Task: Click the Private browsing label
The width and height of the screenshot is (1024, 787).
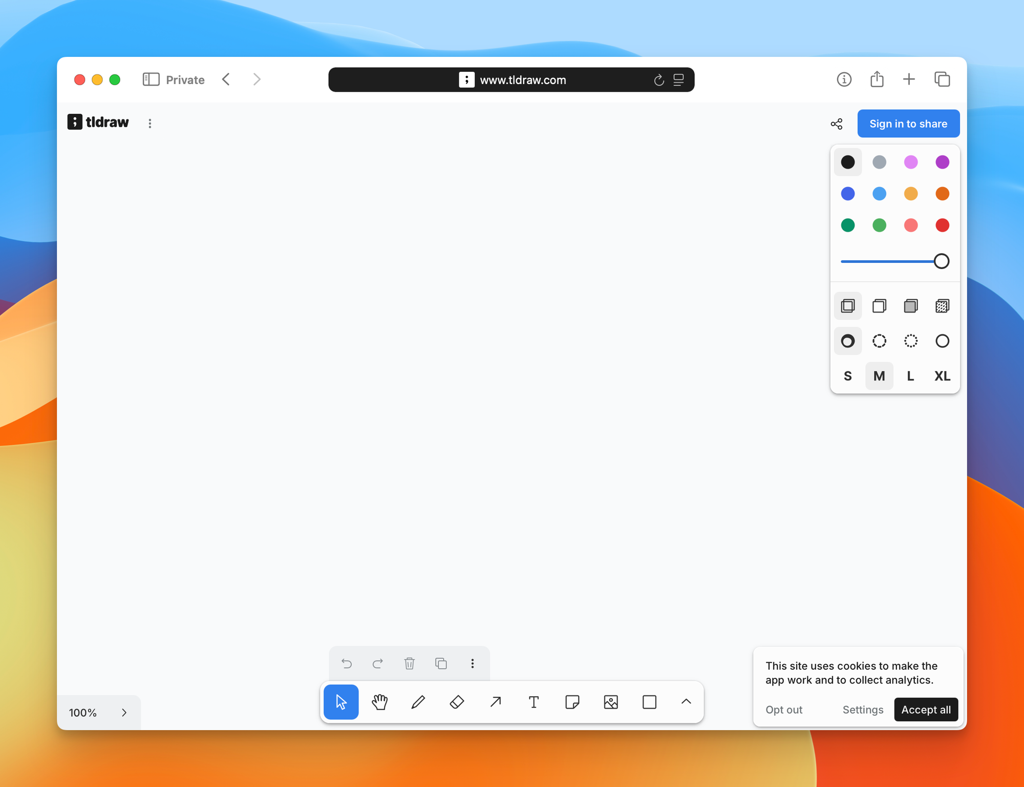Action: pos(185,80)
